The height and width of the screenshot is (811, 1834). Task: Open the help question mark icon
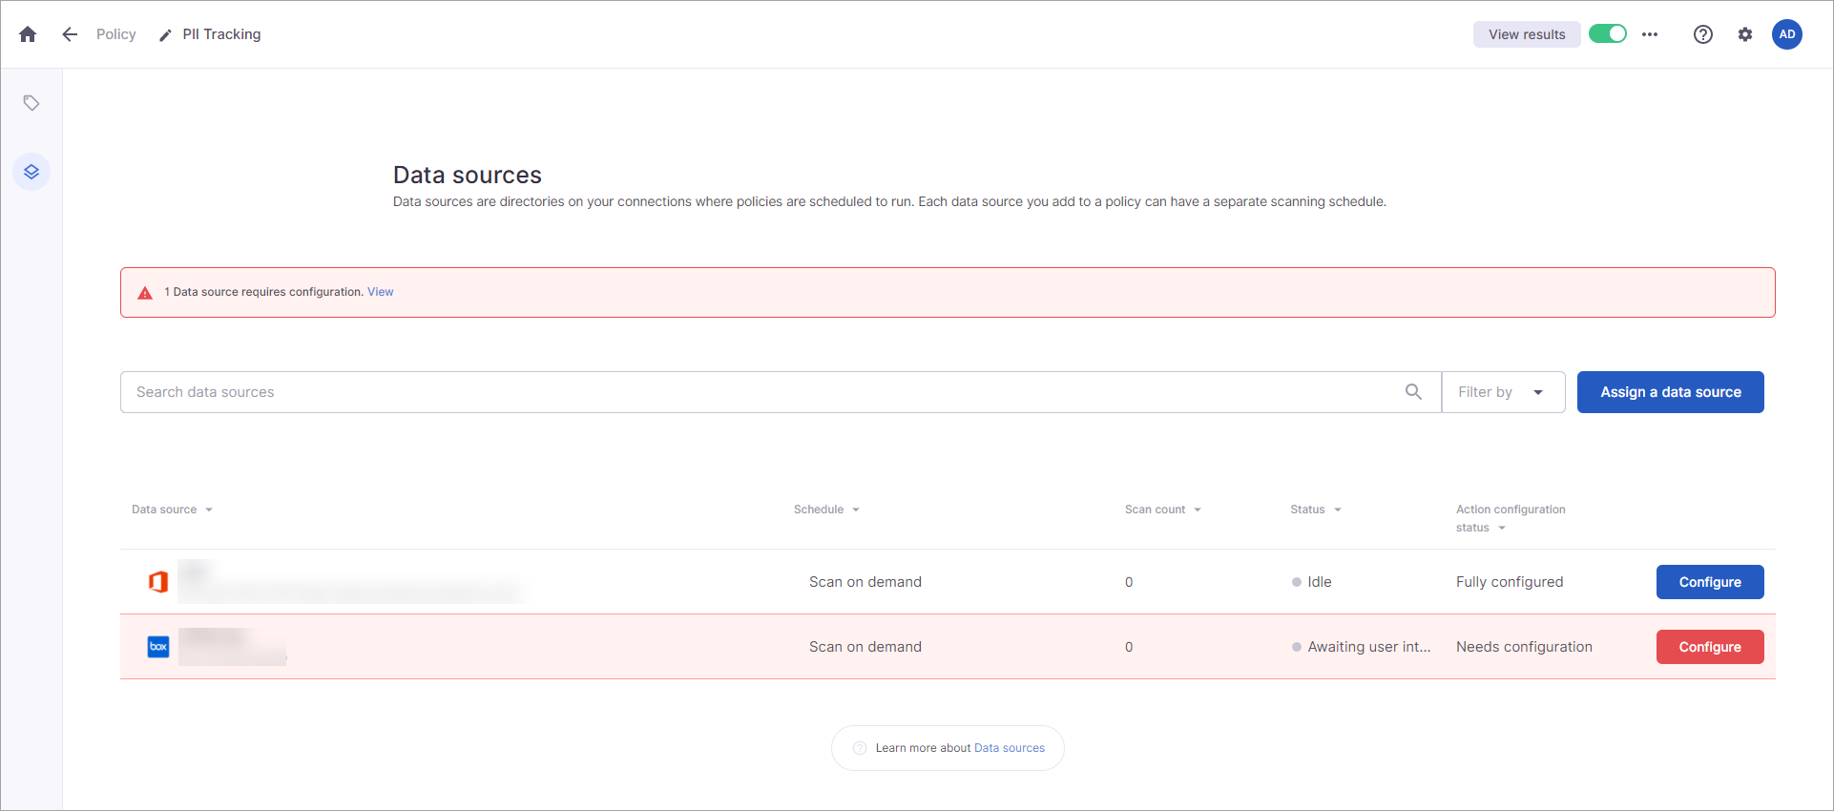click(1703, 34)
